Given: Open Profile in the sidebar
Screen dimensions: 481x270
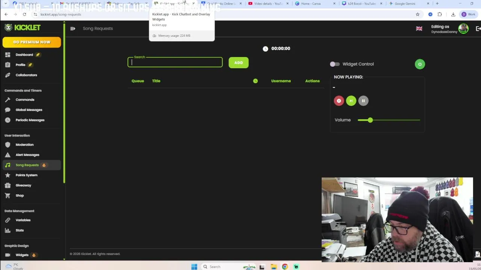Looking at the screenshot, I should pos(20,65).
